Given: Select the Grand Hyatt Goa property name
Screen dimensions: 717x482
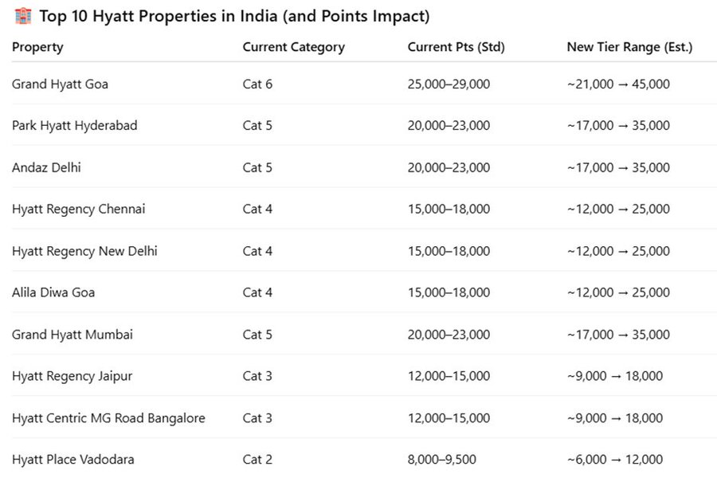Looking at the screenshot, I should [x=60, y=84].
